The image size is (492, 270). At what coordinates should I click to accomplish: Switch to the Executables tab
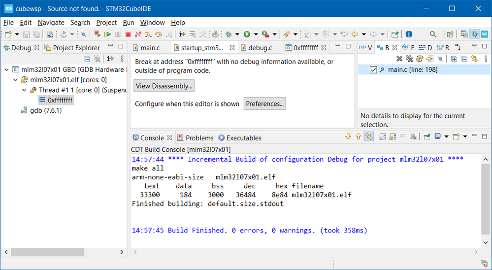click(240, 138)
